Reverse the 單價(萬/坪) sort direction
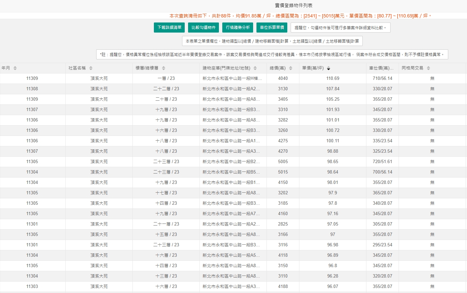The width and height of the screenshot is (467, 293). pos(328,68)
